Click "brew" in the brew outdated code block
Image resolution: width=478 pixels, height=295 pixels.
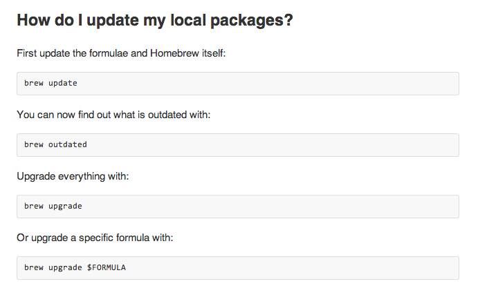pos(33,144)
